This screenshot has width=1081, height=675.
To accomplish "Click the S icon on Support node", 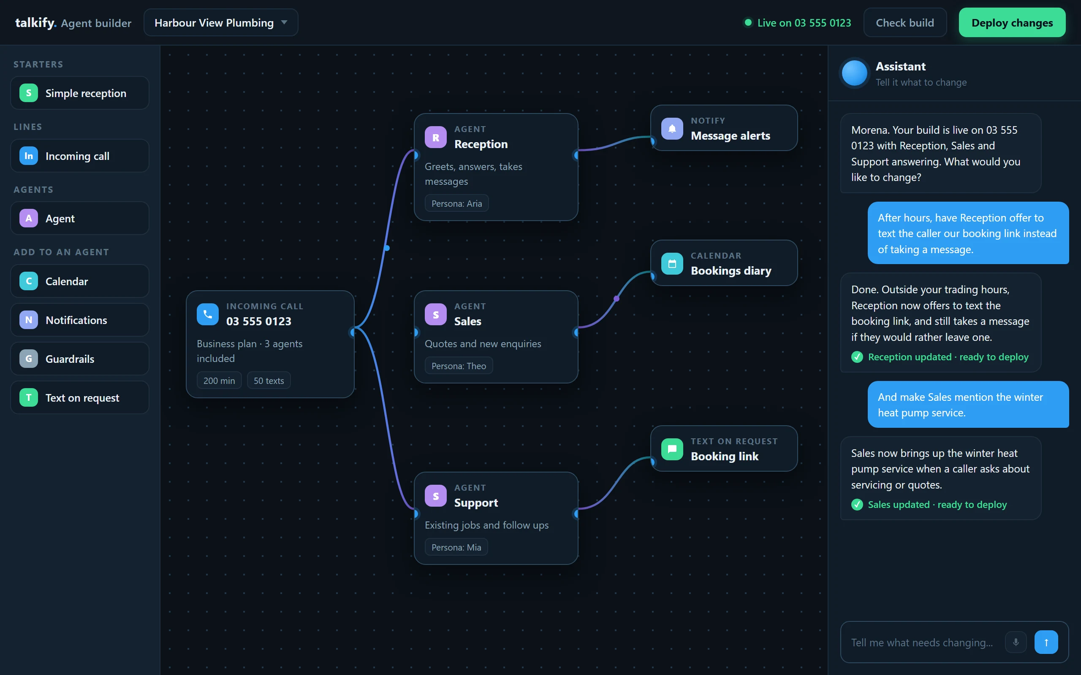I will tap(435, 496).
